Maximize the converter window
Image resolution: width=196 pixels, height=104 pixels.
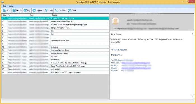pyautogui.click(x=187, y=1)
